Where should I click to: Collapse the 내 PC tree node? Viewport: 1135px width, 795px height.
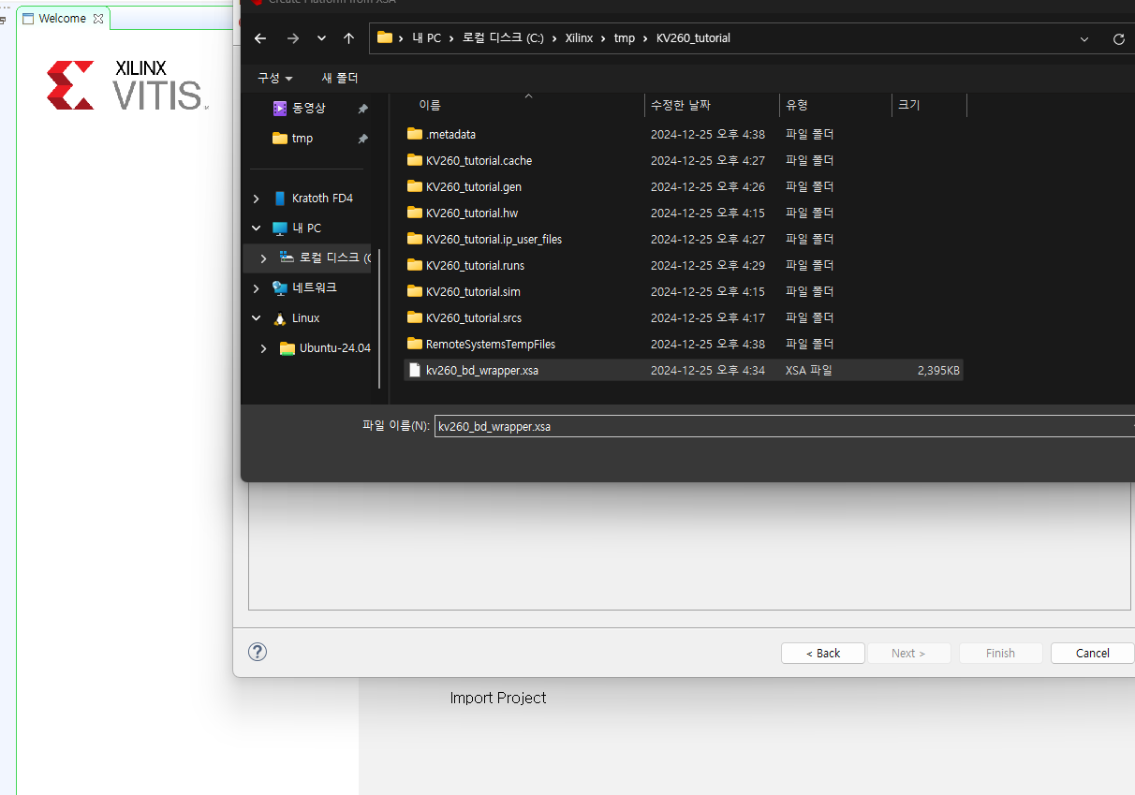pyautogui.click(x=257, y=228)
